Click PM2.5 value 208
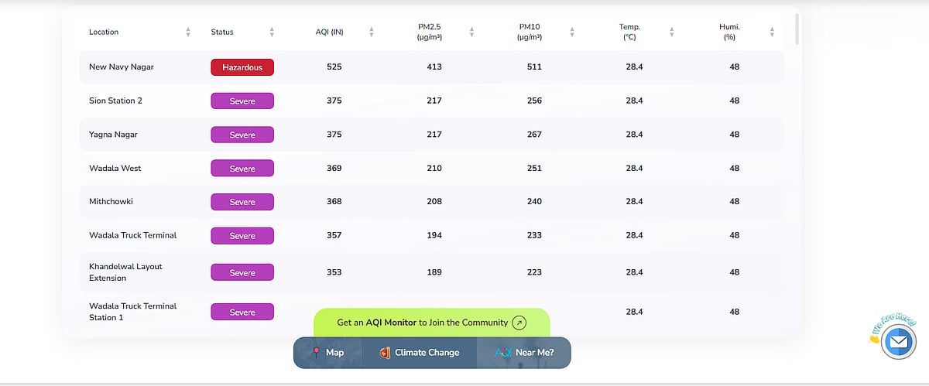The width and height of the screenshot is (929, 386). click(434, 202)
